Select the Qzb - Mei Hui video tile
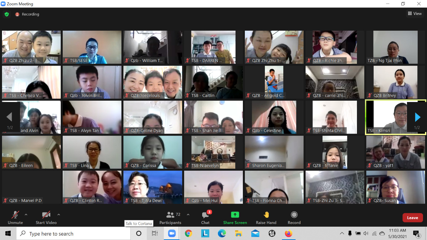This screenshot has height=240, width=427. point(213,187)
